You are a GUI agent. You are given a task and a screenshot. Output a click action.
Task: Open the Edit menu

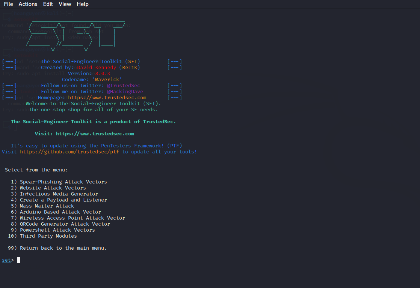pos(48,4)
